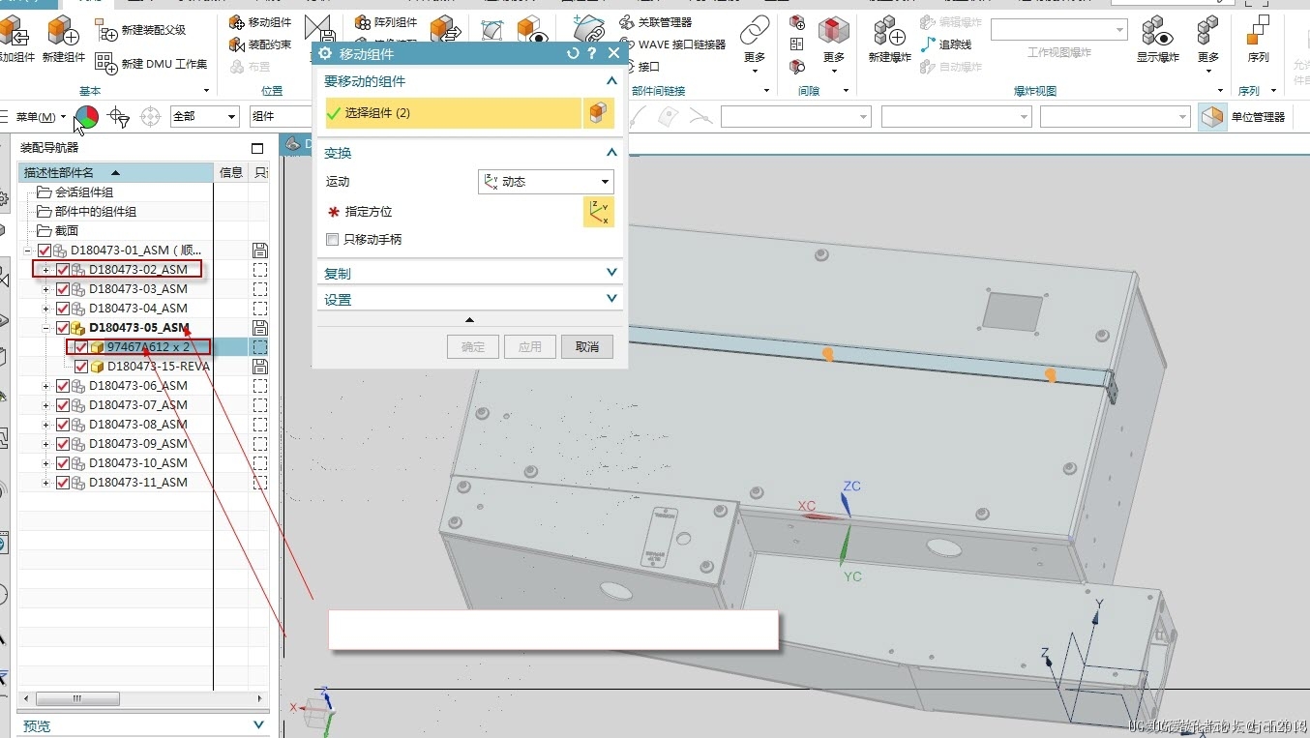Image resolution: width=1310 pixels, height=738 pixels.
Task: Uncheck D180473-03_ASM visibility box
Action: click(63, 289)
